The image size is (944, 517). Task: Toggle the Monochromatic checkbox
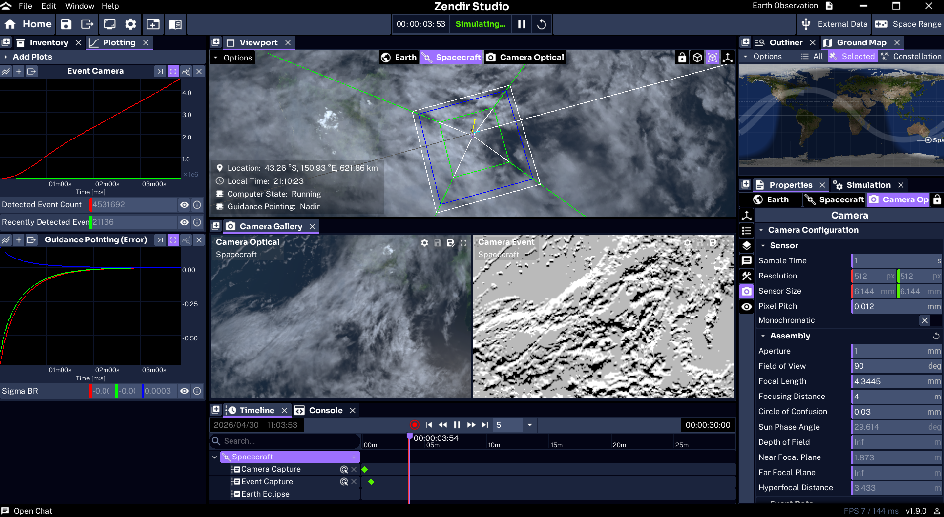click(924, 321)
